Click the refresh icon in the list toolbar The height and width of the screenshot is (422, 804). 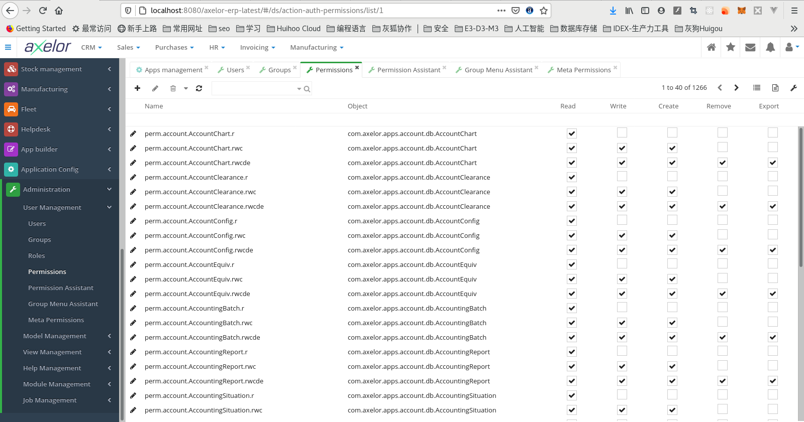pos(199,88)
